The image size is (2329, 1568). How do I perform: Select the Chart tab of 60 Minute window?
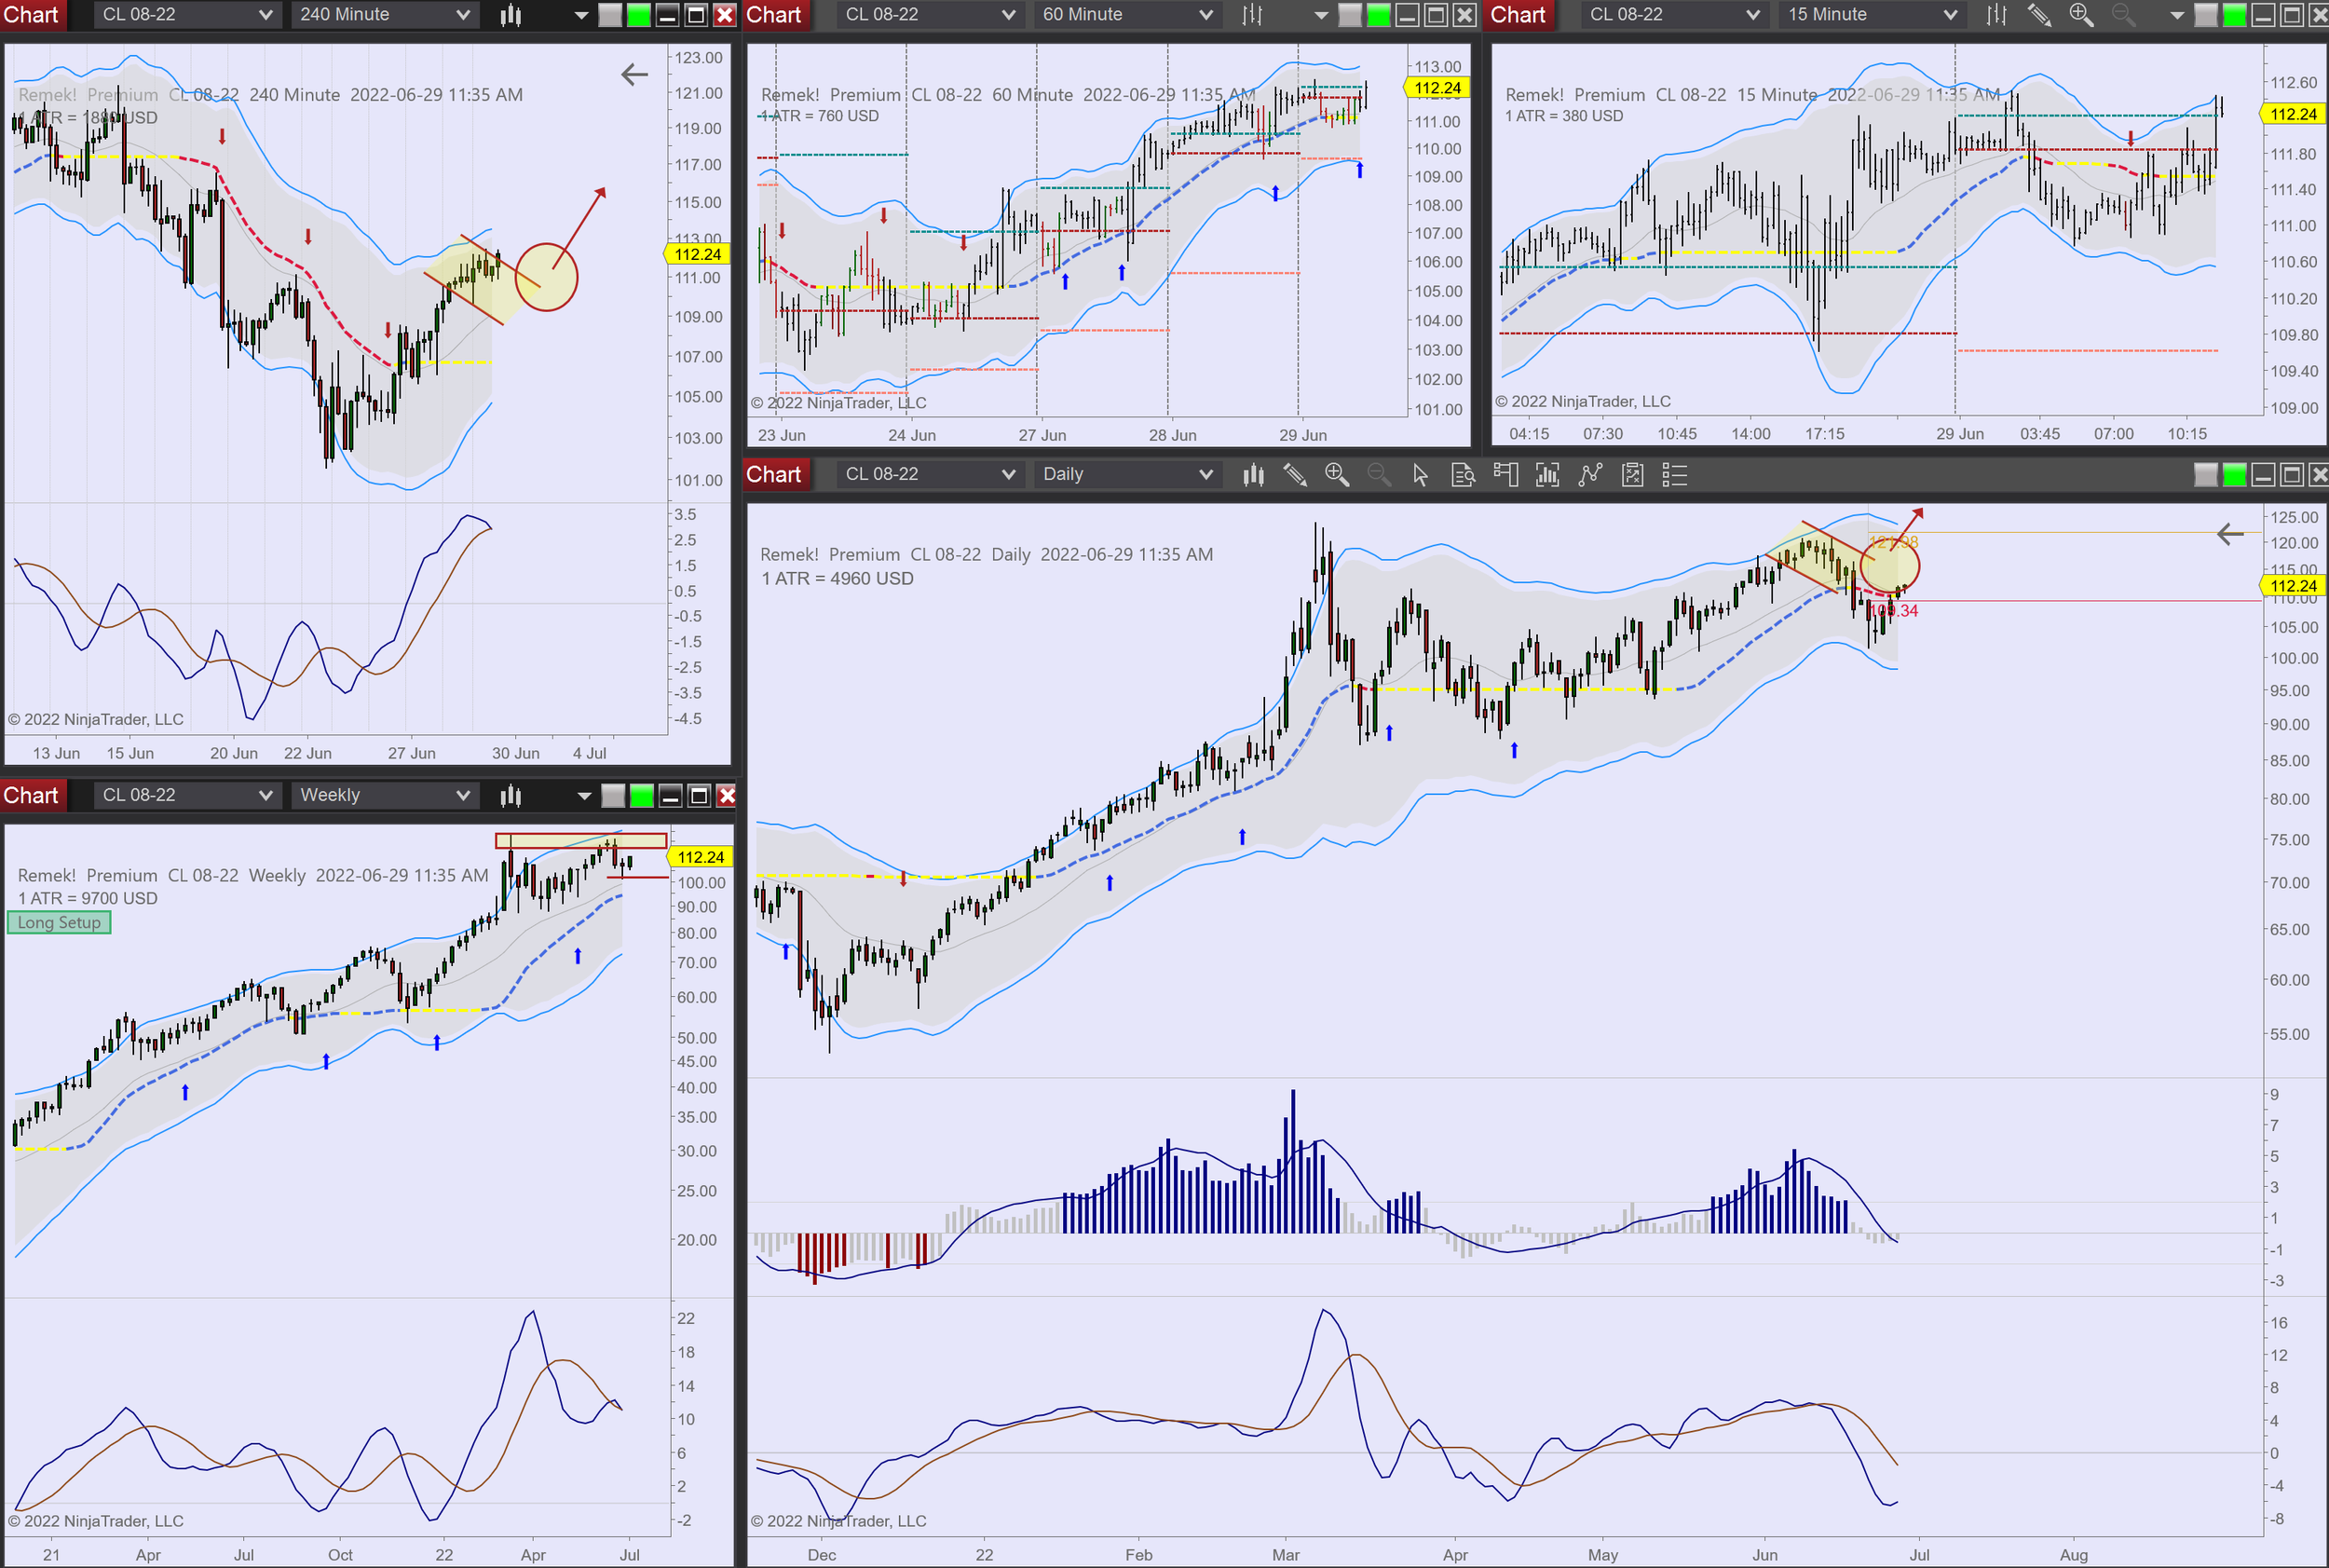[774, 15]
